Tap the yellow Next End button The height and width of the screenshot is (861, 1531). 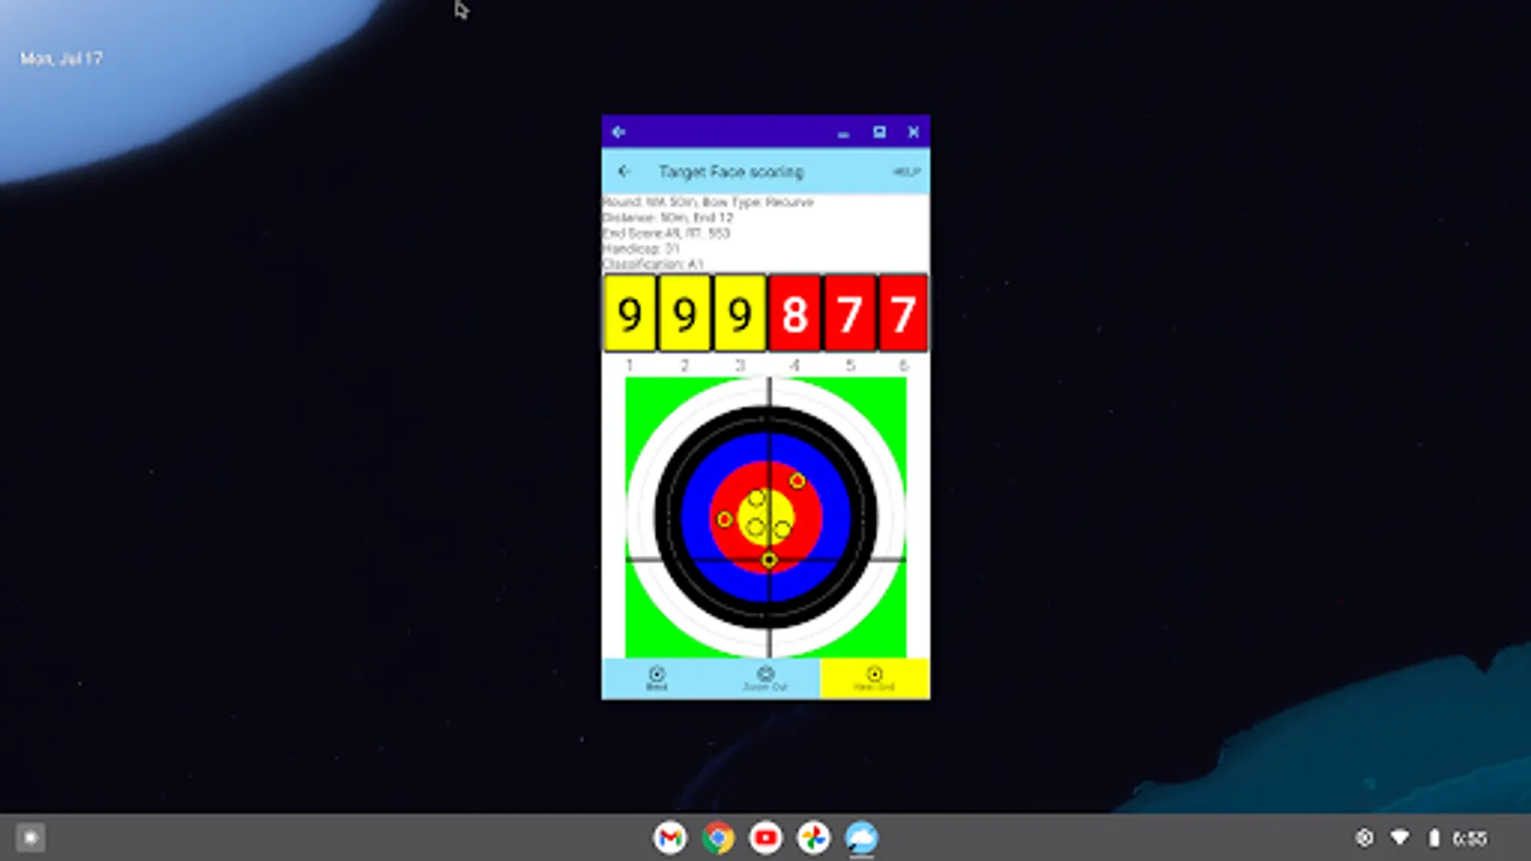pos(875,678)
